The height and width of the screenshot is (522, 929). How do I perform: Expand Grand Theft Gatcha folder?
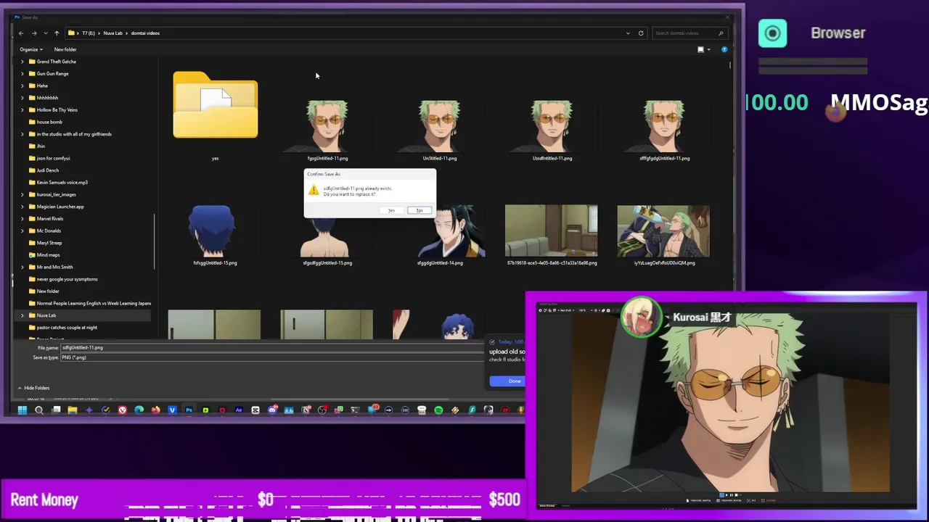pos(22,62)
